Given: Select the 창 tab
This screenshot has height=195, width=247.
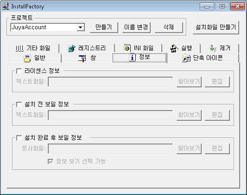Looking at the screenshot, I should tap(87, 58).
